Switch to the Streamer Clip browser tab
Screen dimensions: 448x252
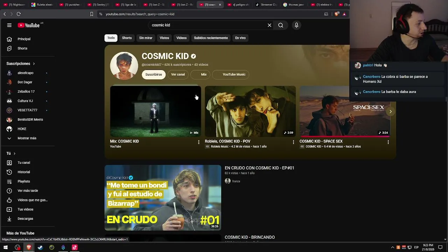[266, 5]
